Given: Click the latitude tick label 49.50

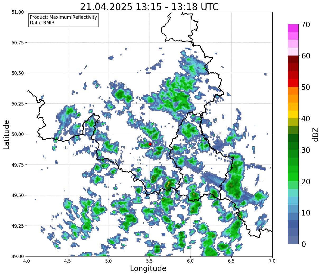Looking at the screenshot, I should 18,195.
